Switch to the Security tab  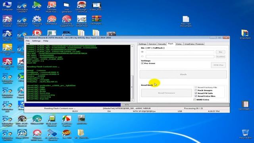tap(162, 44)
